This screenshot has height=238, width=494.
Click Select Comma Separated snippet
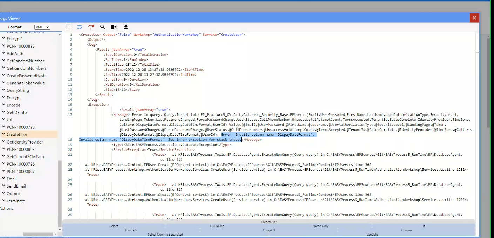click(x=165, y=234)
